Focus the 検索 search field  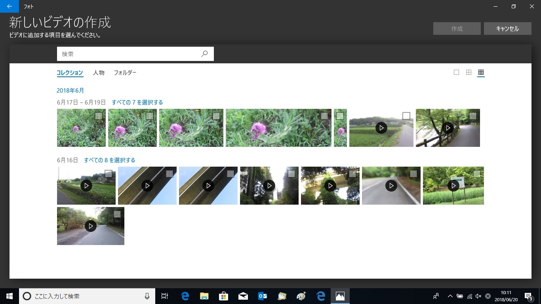pos(135,54)
